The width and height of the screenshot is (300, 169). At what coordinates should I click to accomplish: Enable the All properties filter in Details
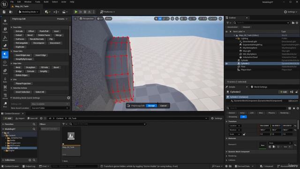coord(243,117)
